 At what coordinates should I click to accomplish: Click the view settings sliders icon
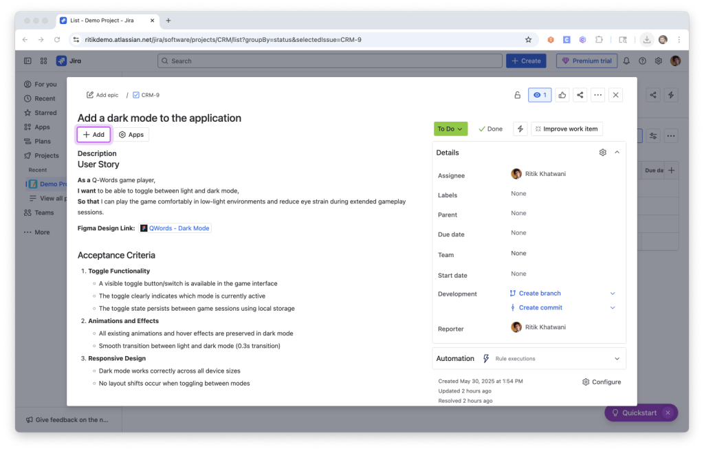652,135
